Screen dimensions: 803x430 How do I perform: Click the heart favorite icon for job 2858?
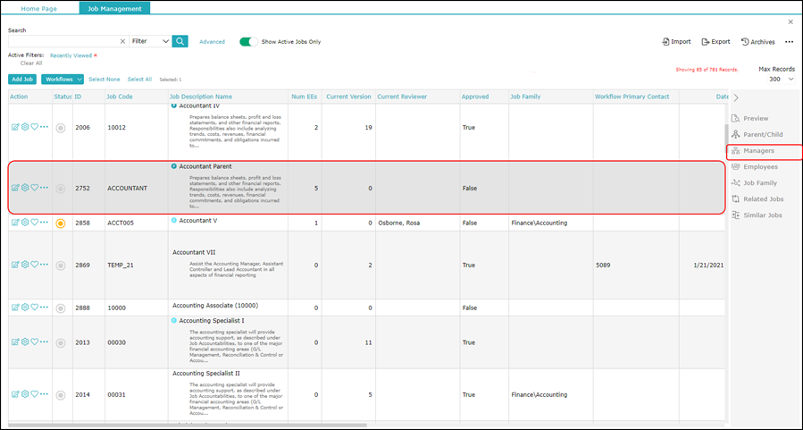[34, 223]
